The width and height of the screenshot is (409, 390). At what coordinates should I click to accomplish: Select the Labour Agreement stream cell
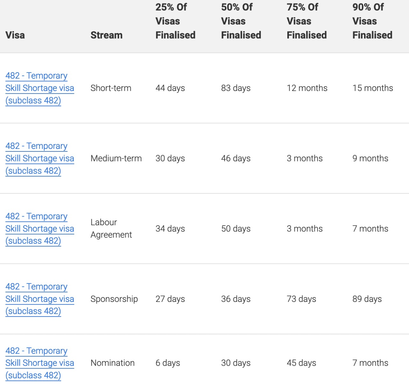point(111,228)
